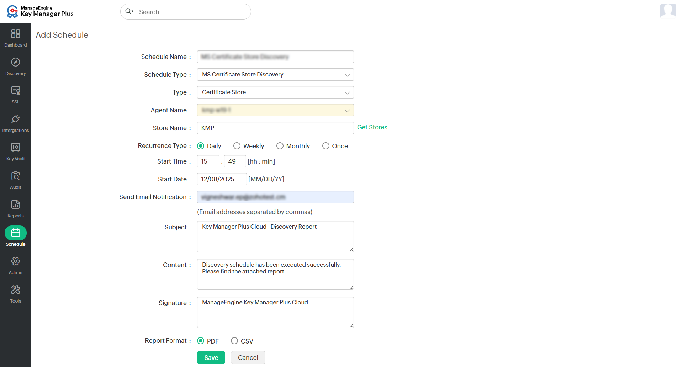Choose CSV report format
The width and height of the screenshot is (683, 367).
tap(234, 341)
